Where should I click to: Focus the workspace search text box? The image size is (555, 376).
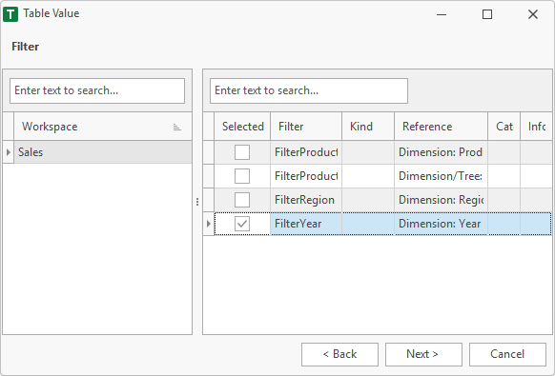[97, 90]
